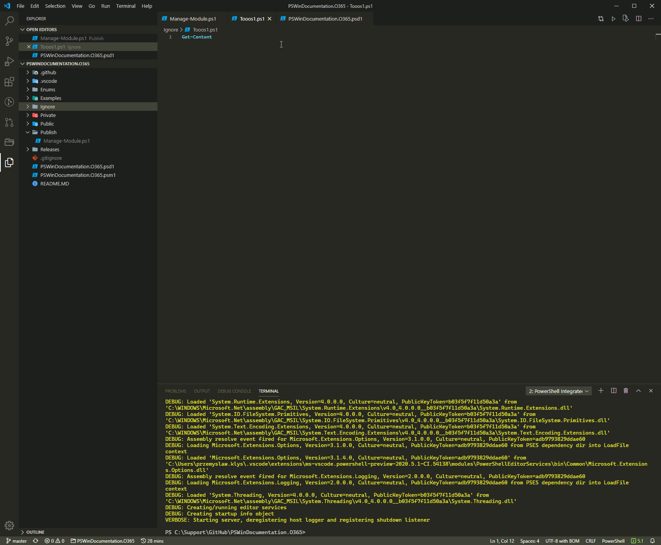Open notifications bell in status bar

(652, 541)
